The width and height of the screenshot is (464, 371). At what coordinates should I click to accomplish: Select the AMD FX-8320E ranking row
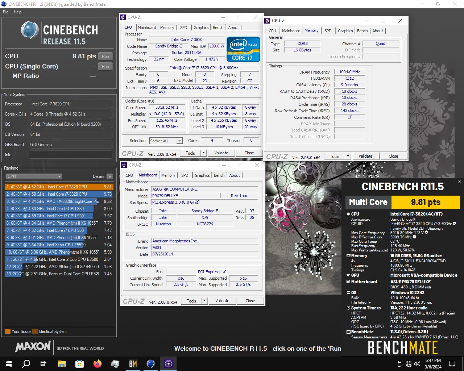pos(59,201)
